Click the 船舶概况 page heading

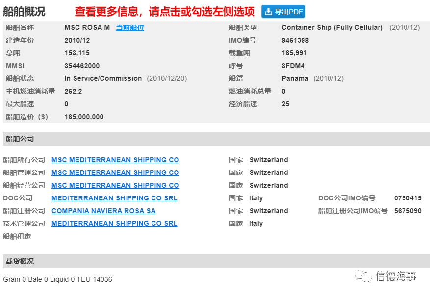click(x=24, y=11)
